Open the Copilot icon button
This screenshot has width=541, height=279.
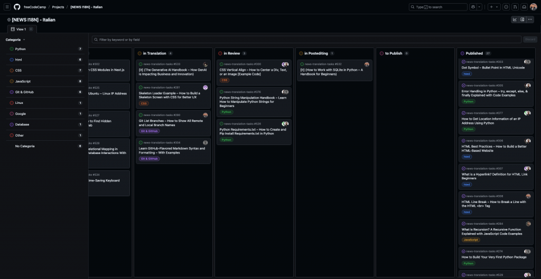point(473,7)
